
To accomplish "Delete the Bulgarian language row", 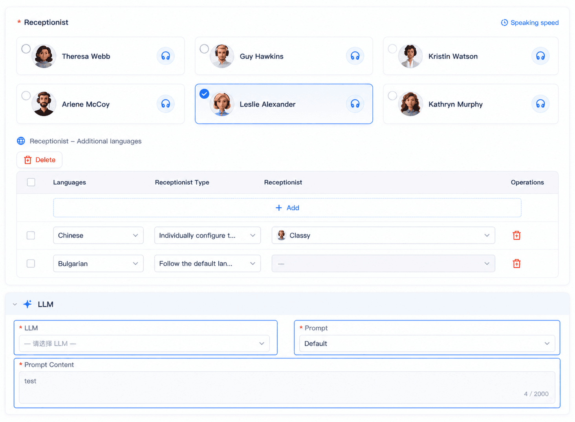I will tap(516, 264).
